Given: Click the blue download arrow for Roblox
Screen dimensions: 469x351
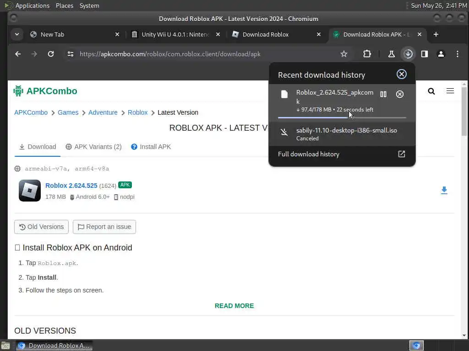Looking at the screenshot, I should (444, 191).
